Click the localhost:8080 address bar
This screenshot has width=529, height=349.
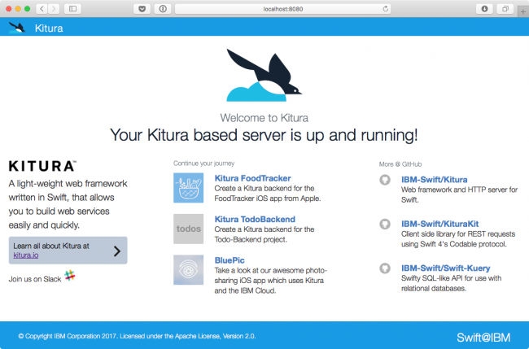(x=282, y=9)
